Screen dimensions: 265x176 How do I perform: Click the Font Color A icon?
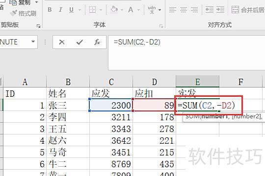point(131,10)
